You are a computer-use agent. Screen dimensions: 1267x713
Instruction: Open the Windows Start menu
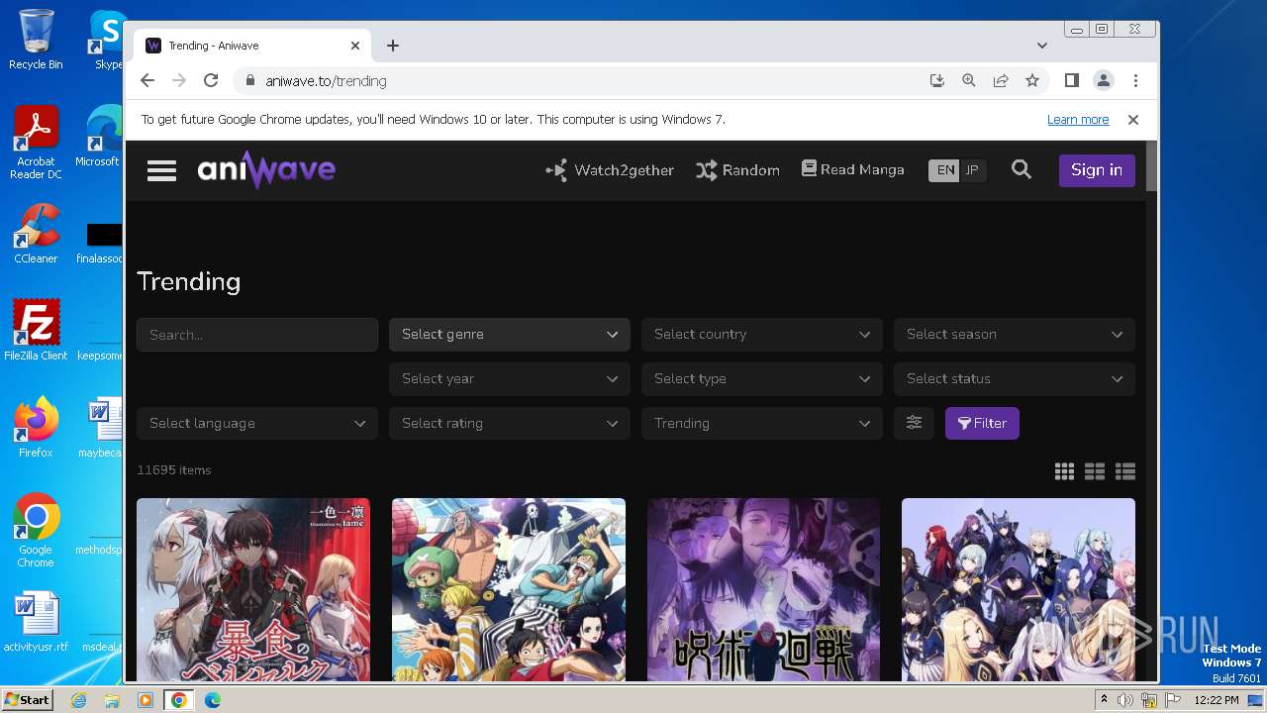(27, 699)
